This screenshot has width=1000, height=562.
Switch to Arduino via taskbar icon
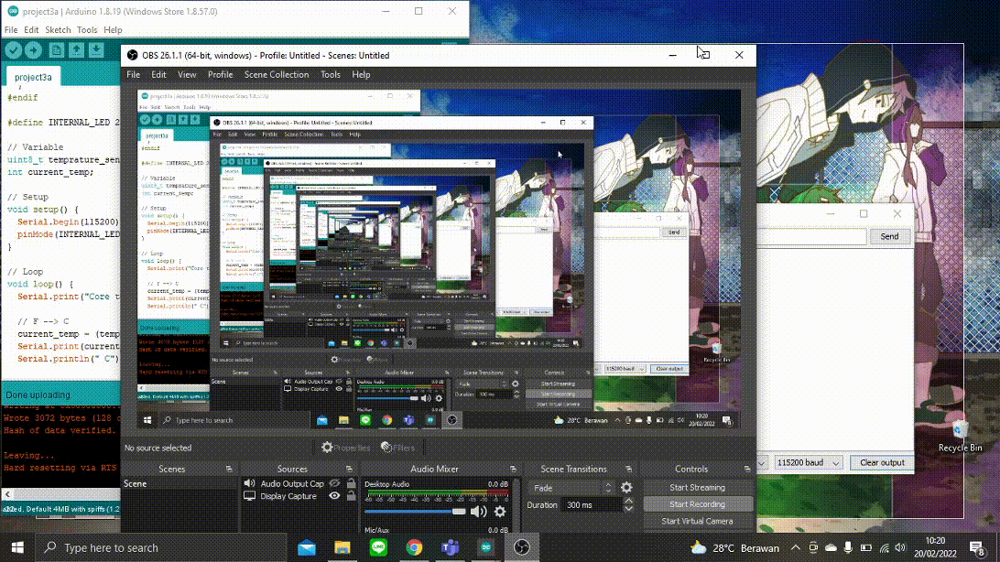tap(485, 547)
